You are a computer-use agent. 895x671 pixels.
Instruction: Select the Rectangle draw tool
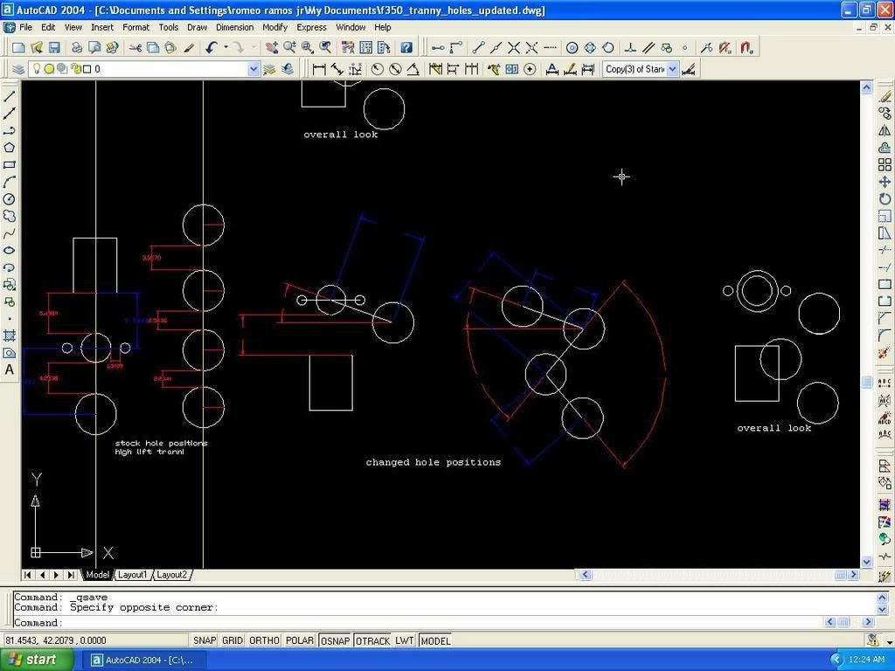pyautogui.click(x=9, y=165)
